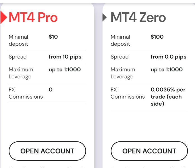Click the 0 FX commission value
The height and width of the screenshot is (168, 195).
51,90
